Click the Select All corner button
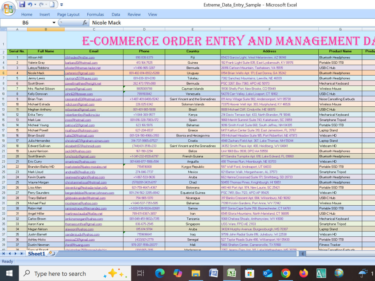This screenshot has width=375, height=281. click(x=3, y=29)
